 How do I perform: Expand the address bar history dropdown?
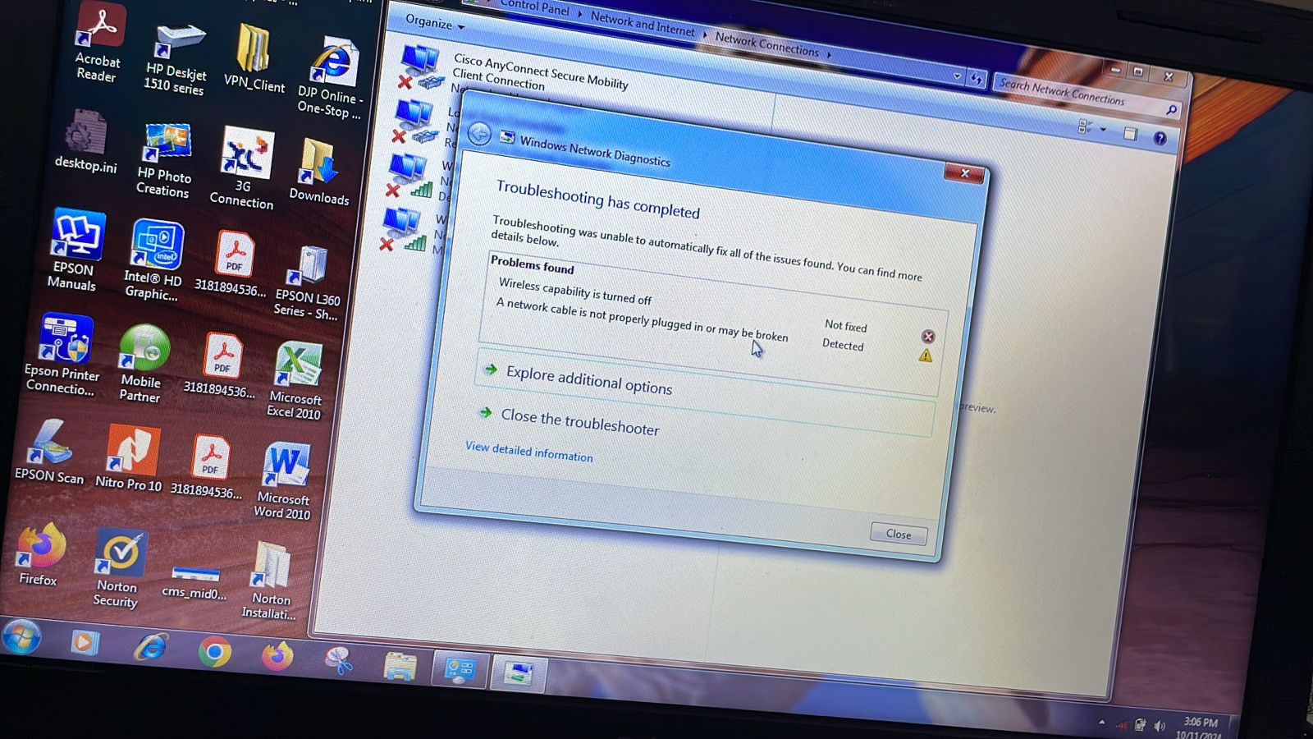957,76
